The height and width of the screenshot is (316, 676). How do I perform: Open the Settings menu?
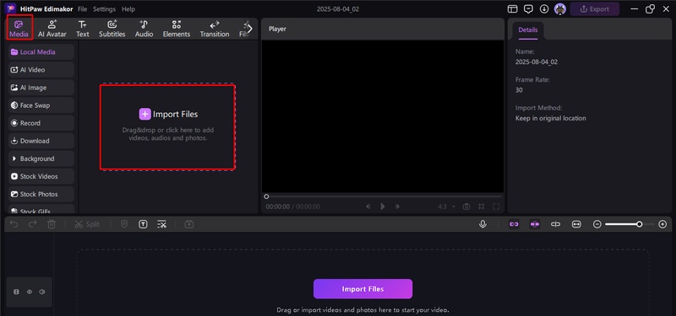point(104,9)
